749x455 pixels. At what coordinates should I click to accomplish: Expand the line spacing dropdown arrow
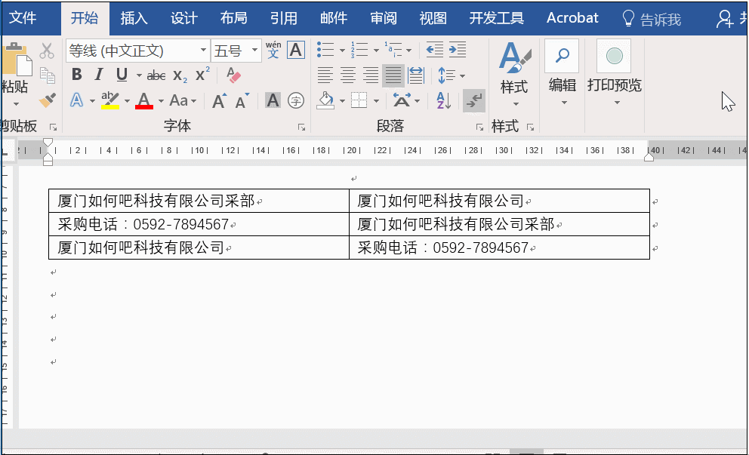[x=462, y=75]
